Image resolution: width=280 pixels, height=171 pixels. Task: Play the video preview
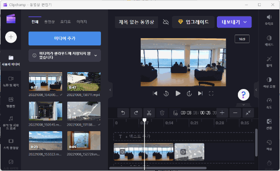coord(178,93)
